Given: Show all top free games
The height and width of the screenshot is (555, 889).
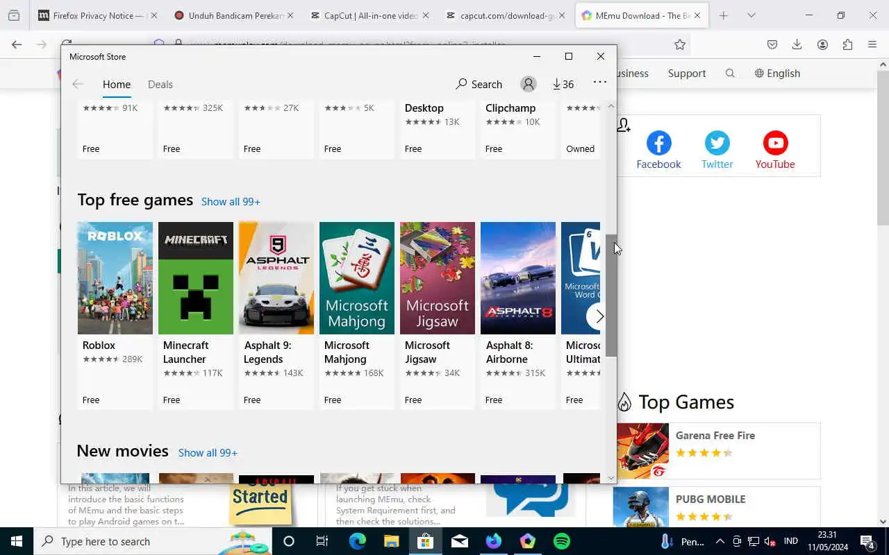Looking at the screenshot, I should [231, 201].
